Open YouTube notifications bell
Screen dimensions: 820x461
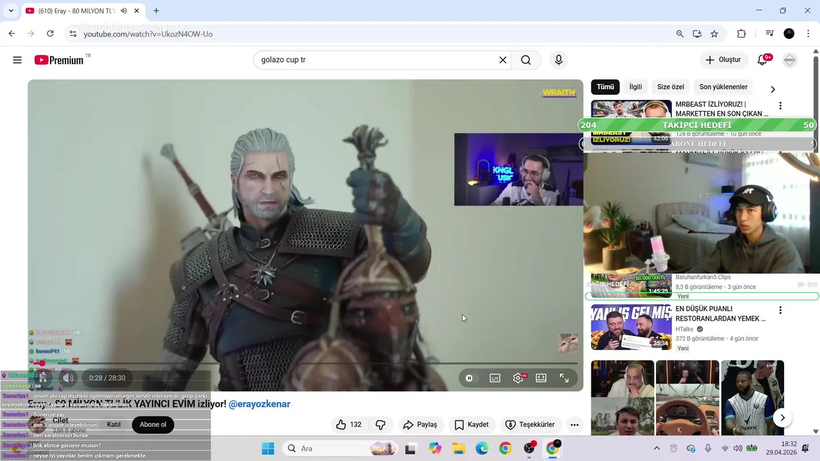(762, 60)
